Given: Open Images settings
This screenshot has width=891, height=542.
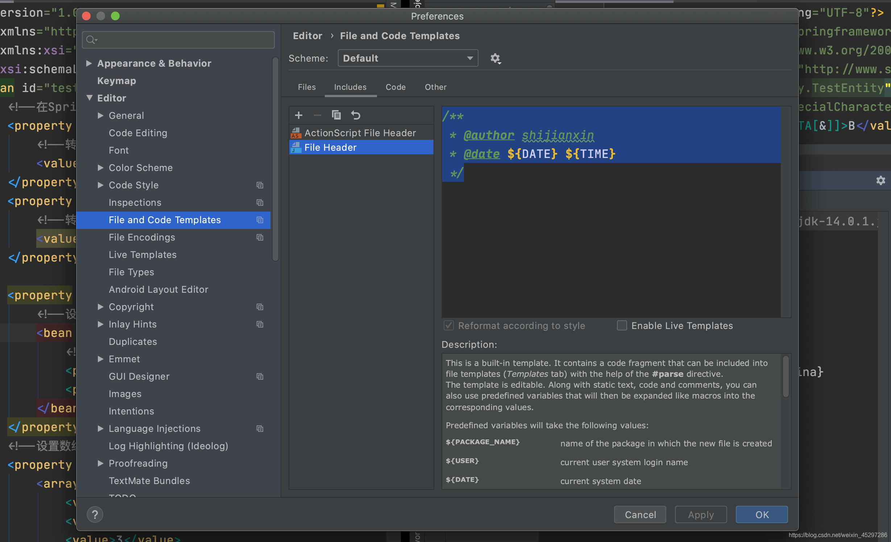Looking at the screenshot, I should [x=125, y=394].
